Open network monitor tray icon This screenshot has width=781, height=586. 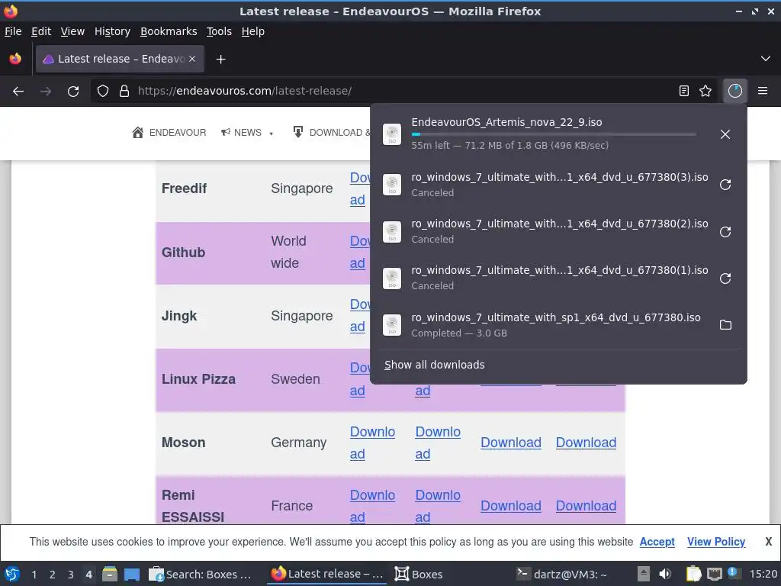point(714,574)
